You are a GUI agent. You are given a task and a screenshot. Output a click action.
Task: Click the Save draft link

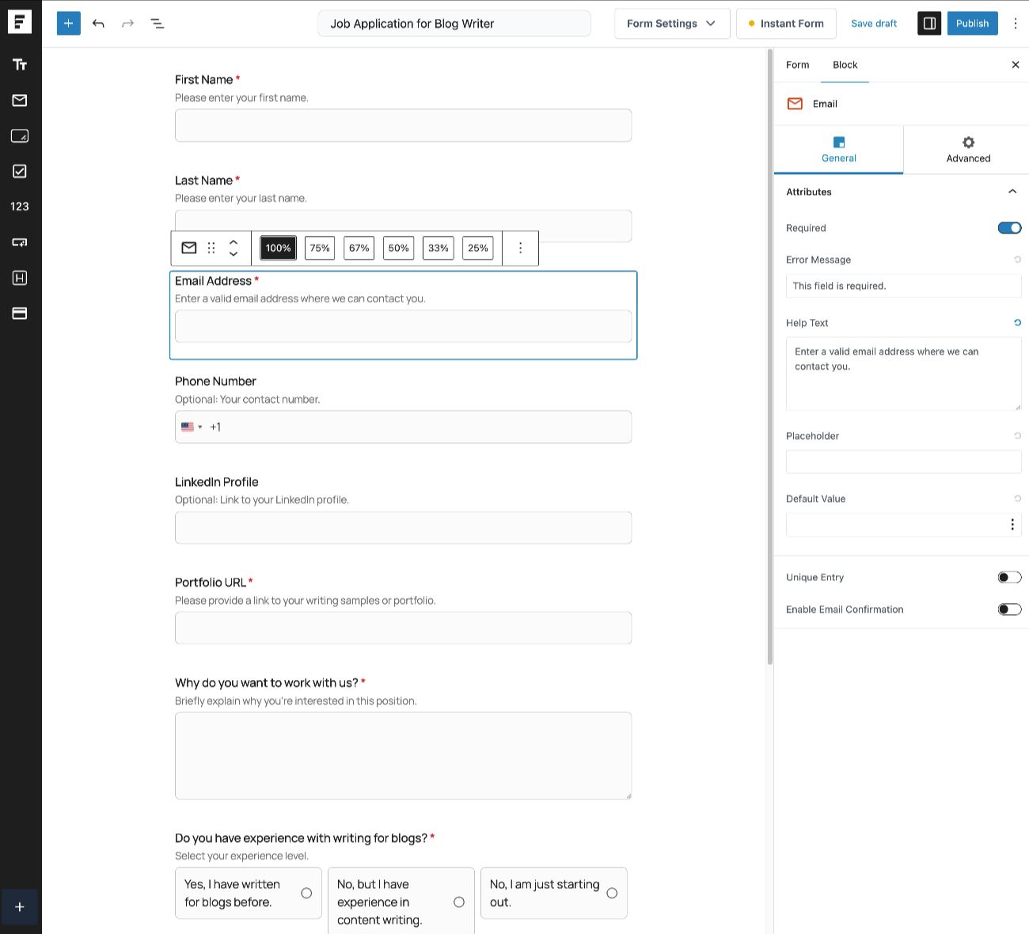[x=874, y=23]
